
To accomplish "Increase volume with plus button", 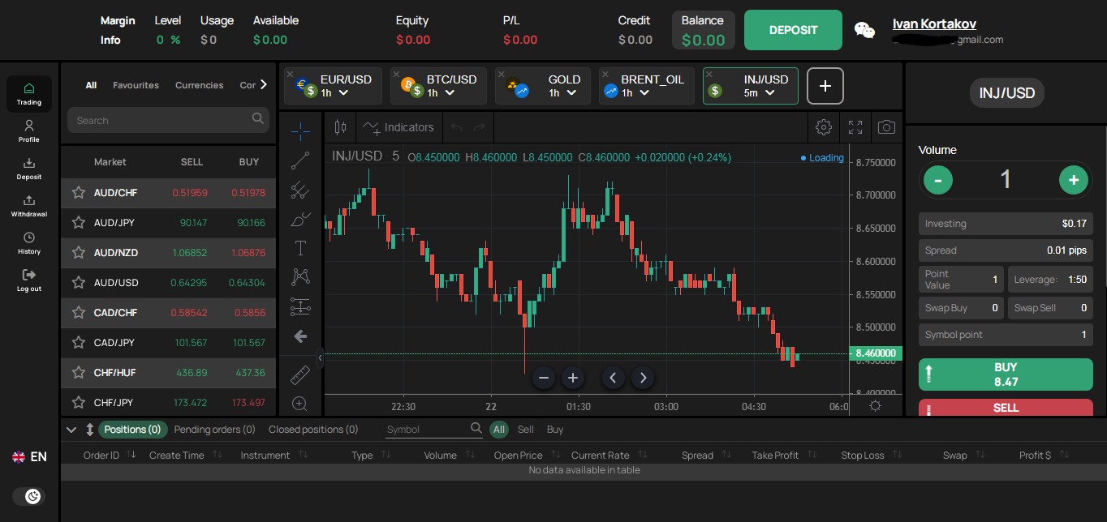I will tap(1073, 180).
